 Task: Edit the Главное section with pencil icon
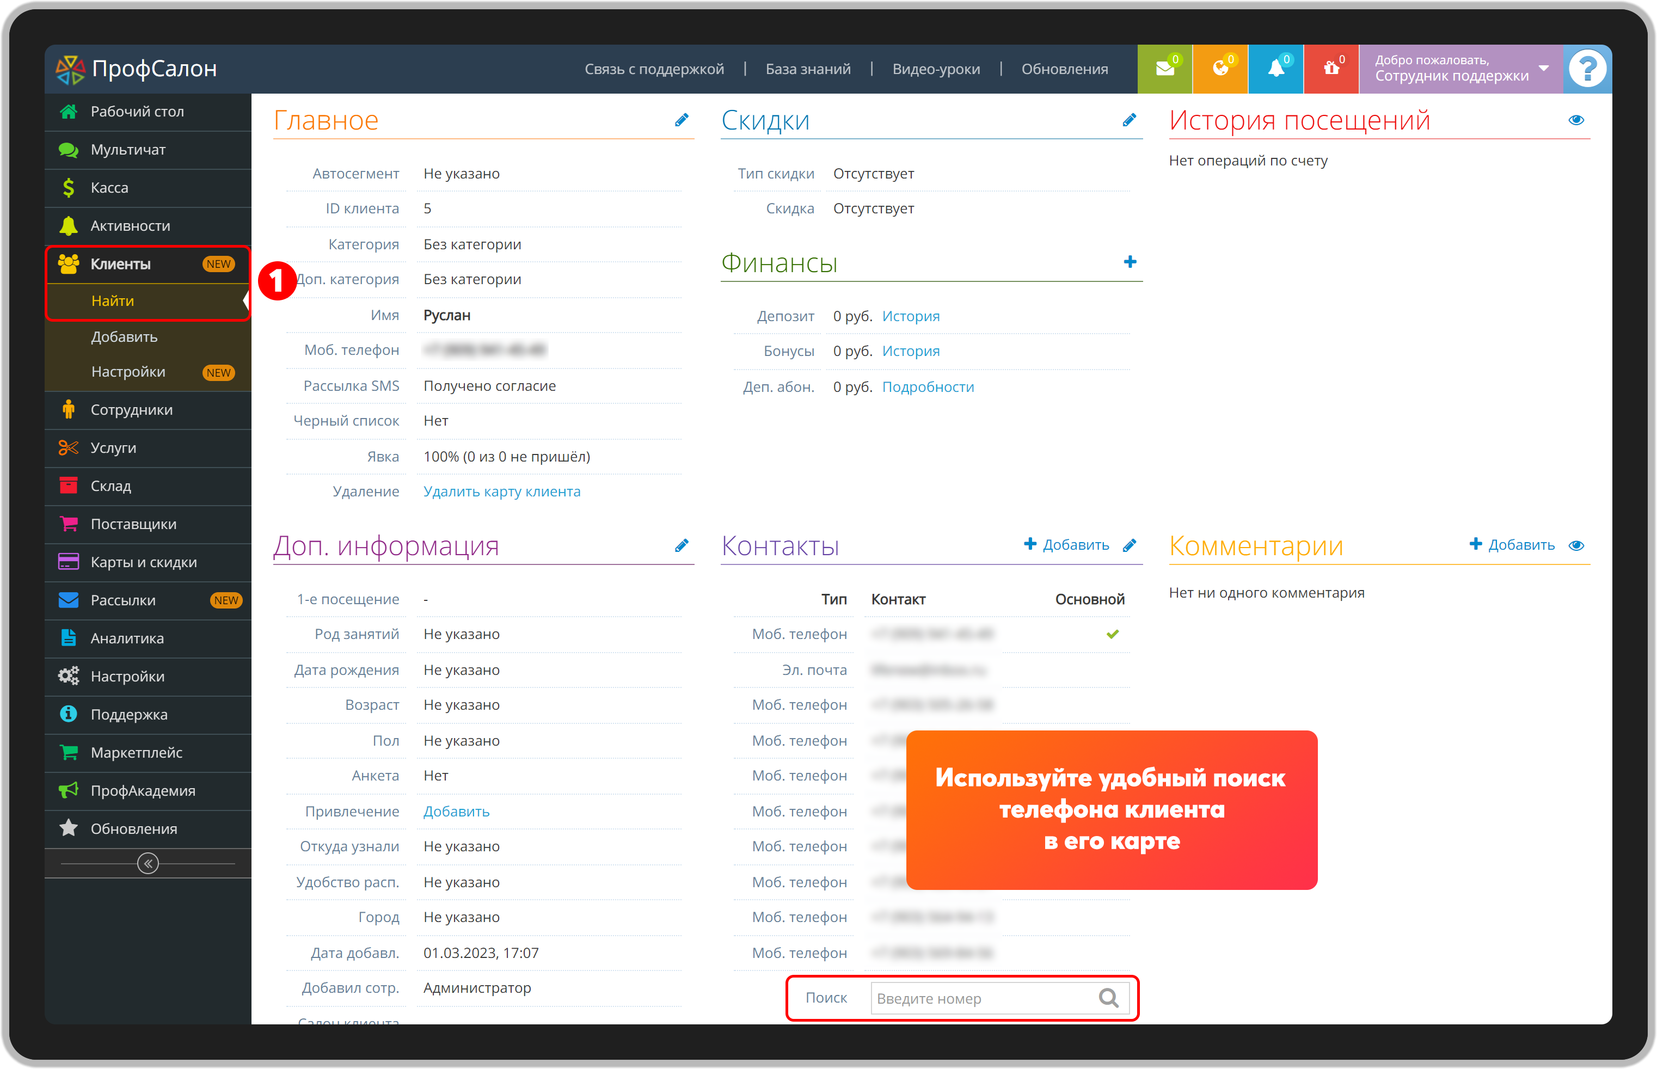(682, 120)
